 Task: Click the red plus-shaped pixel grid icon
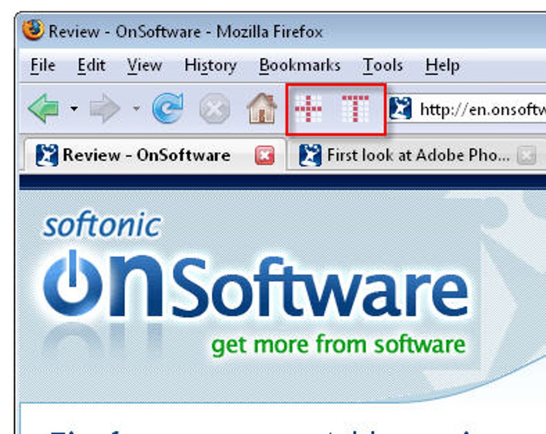point(308,108)
